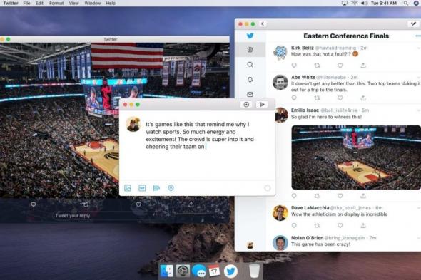The height and width of the screenshot is (280, 421).
Task: Share Dave LaMacchia's tweet
Action: pos(363,225)
